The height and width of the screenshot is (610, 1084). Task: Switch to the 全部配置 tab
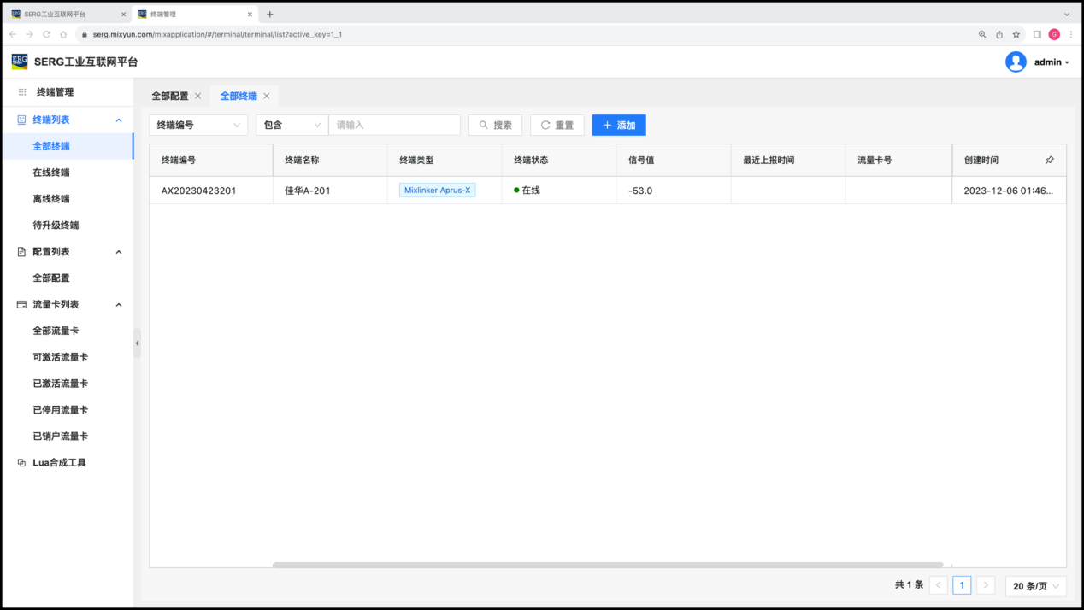click(x=169, y=96)
